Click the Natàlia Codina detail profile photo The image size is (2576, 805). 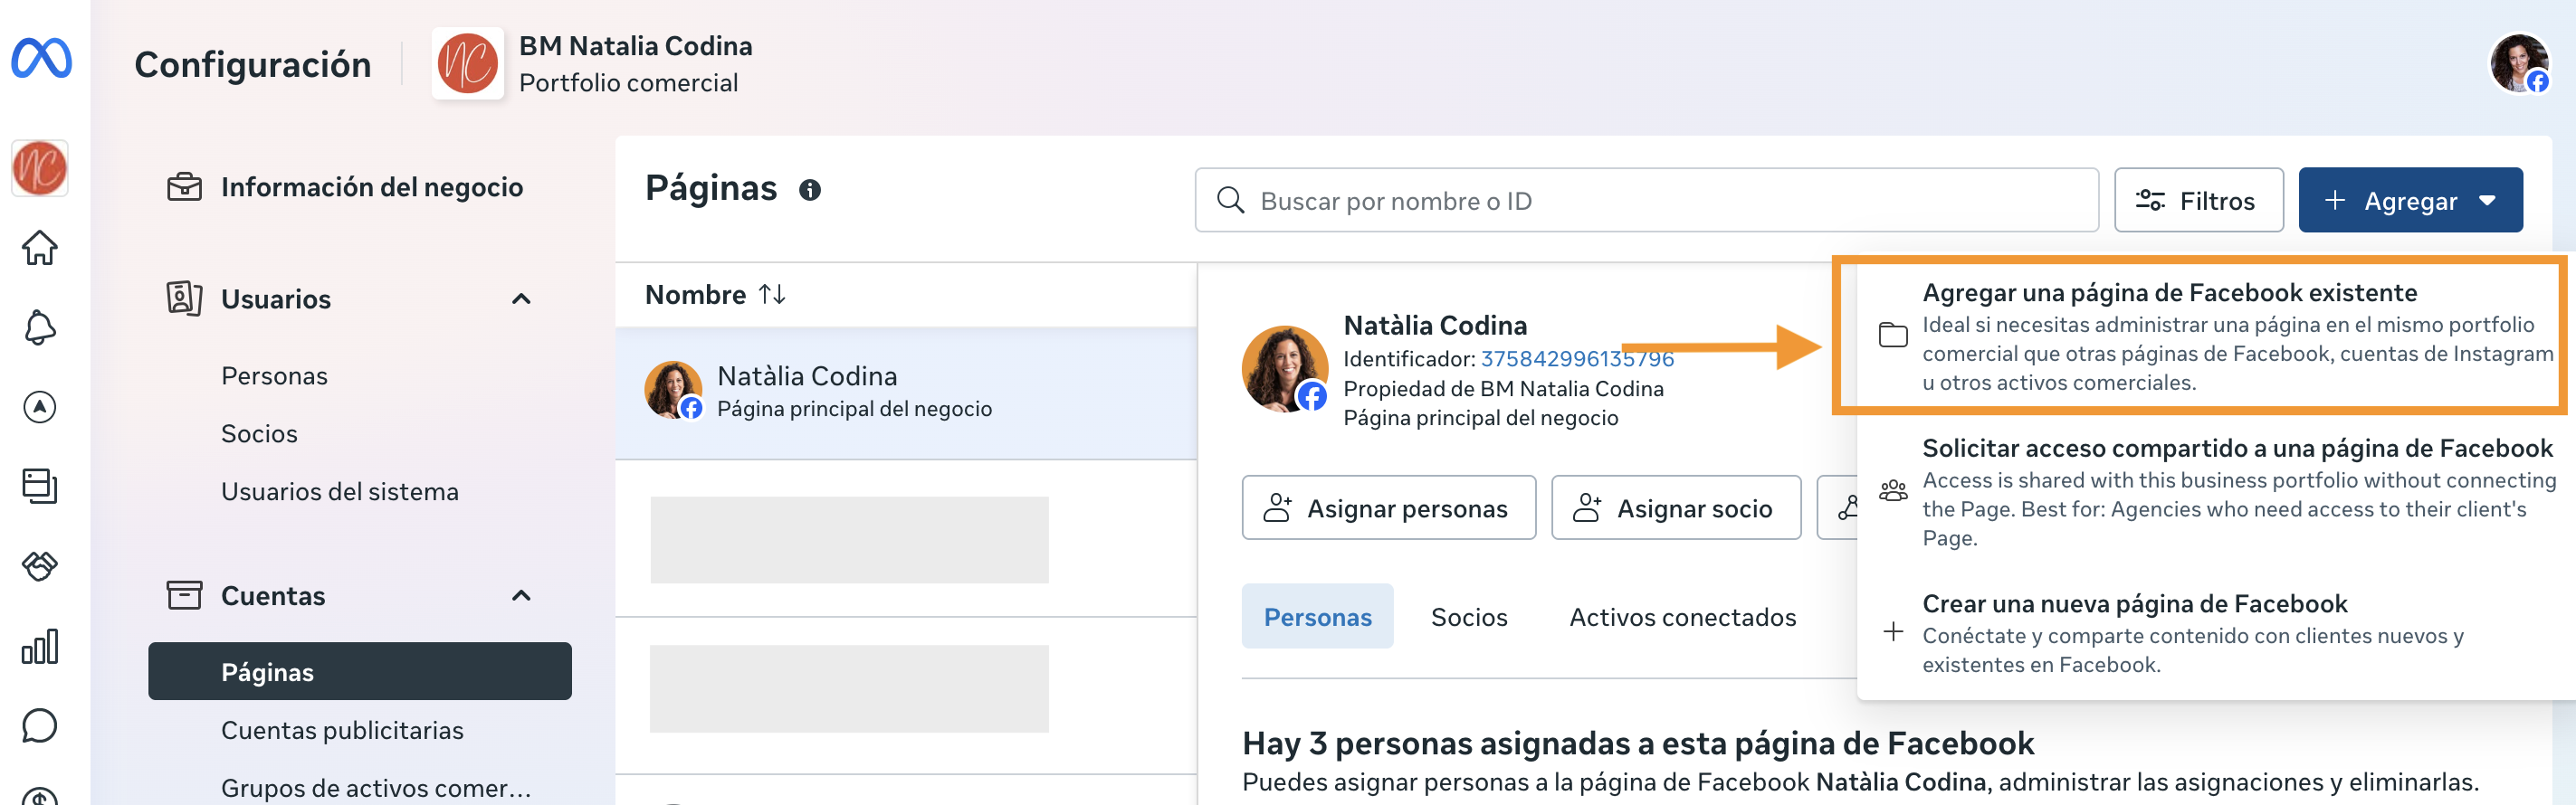(x=1285, y=368)
